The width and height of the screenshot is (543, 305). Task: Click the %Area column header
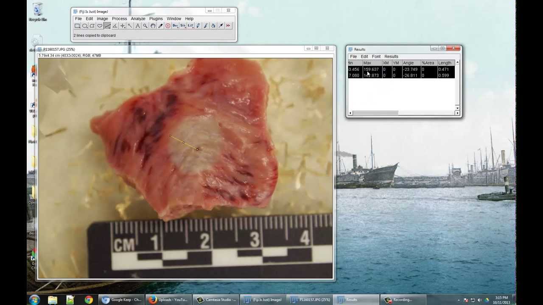tap(428, 63)
